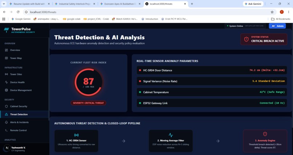This screenshot has width=293, height=155.
Task: Click the 74.2 cm delta value
Action: click(267, 70)
